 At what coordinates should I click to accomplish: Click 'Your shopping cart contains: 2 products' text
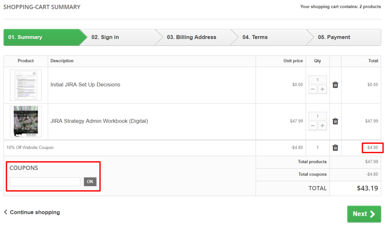click(341, 7)
